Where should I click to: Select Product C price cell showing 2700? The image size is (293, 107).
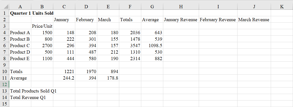(x=42, y=45)
